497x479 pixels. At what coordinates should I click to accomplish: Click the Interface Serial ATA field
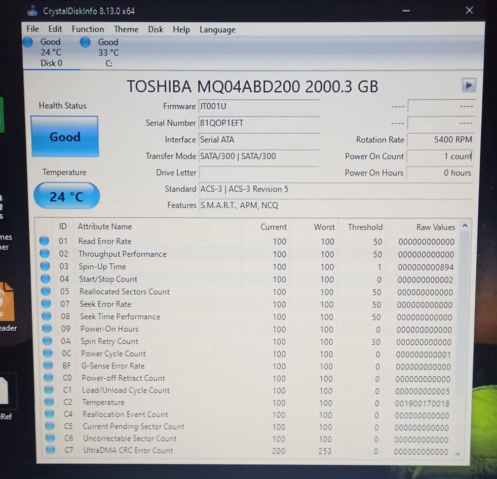(259, 140)
